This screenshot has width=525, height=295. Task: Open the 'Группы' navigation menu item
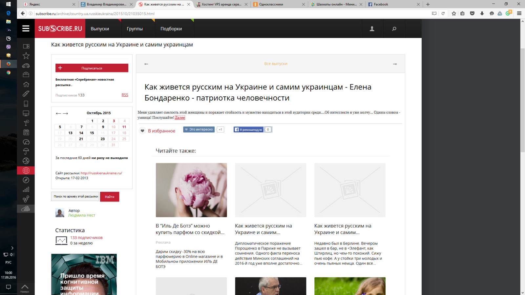[x=135, y=29]
